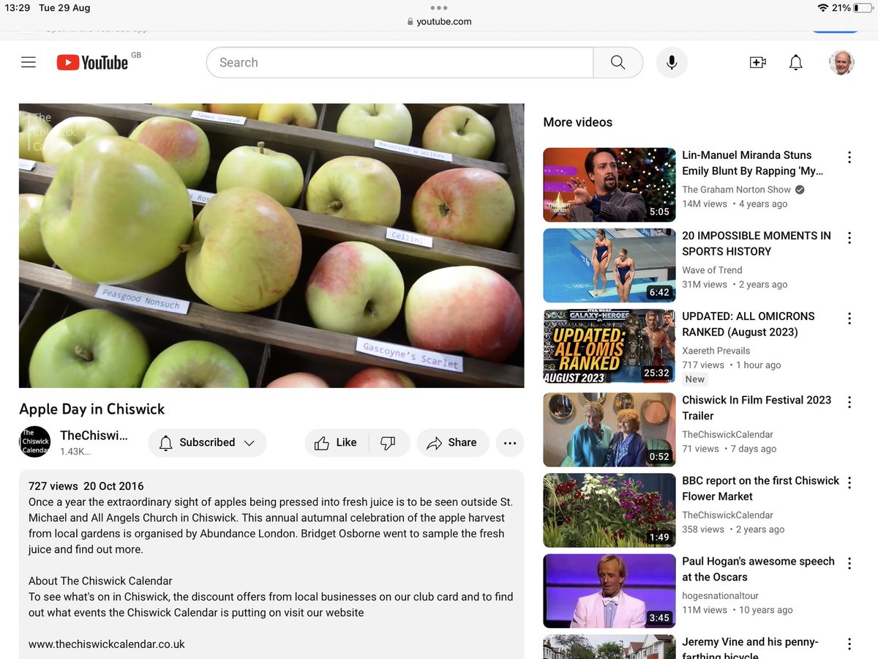Click the magnifier search button
This screenshot has height=659, width=878.
618,62
